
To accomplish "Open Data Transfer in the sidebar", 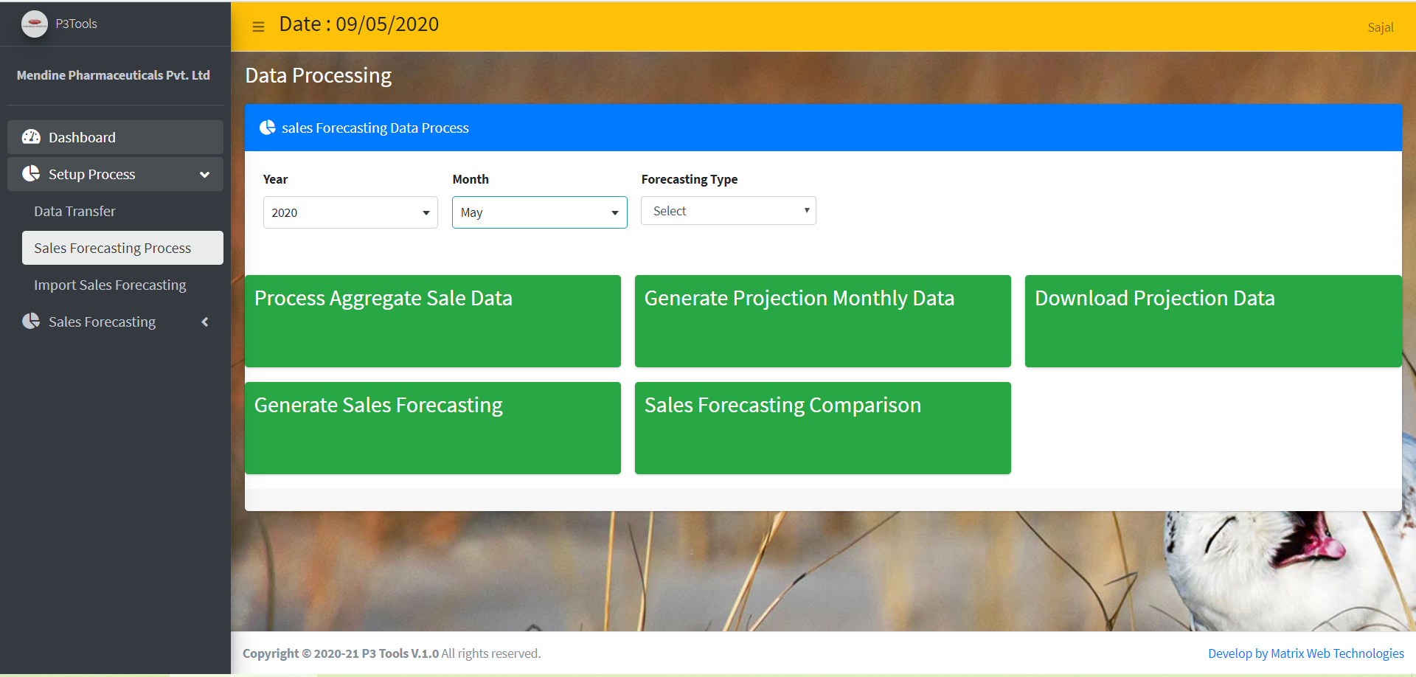I will [x=74, y=212].
